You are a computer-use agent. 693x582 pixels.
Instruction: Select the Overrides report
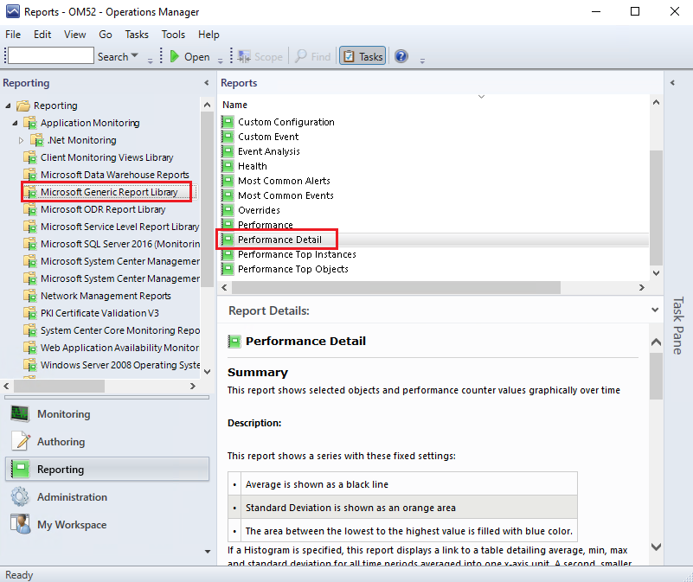[259, 210]
